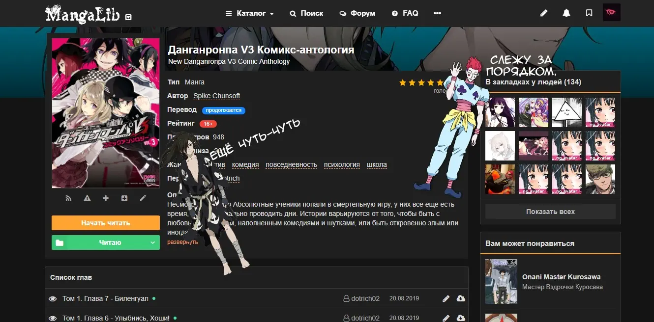The height and width of the screenshot is (322, 654).
Task: Rate the manga with the leftmost star
Action: 403,83
